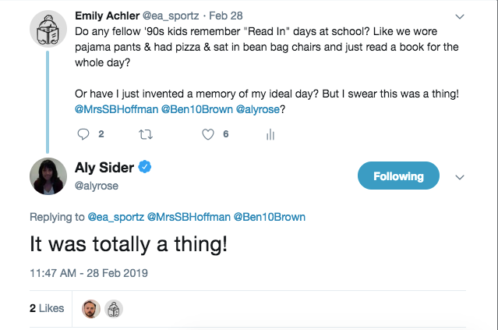Like Emily Achler's tweet with heart icon

click(x=208, y=134)
